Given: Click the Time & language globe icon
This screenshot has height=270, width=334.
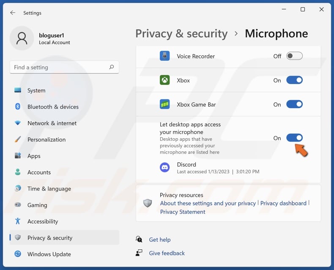Looking at the screenshot, I should [x=18, y=188].
